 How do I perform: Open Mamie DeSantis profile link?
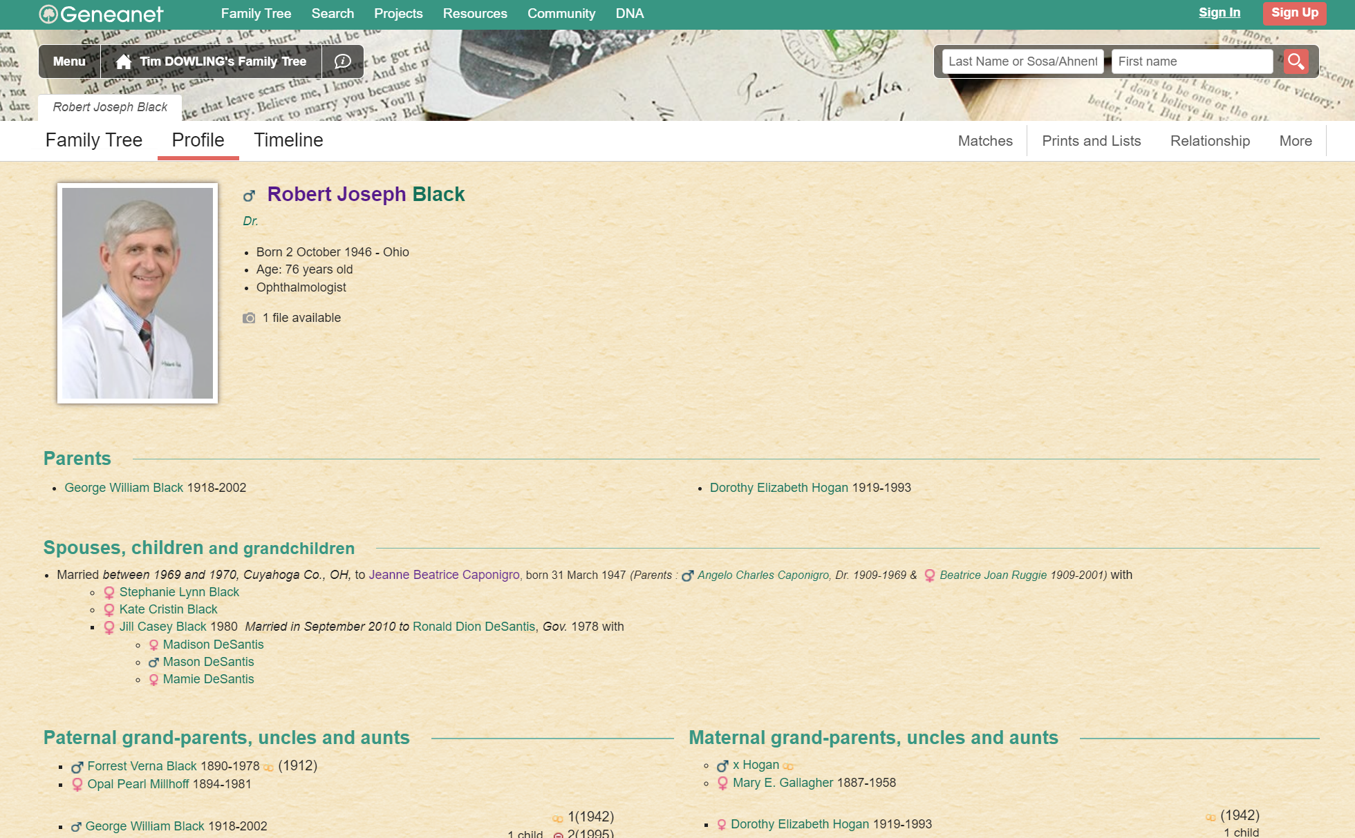[208, 679]
